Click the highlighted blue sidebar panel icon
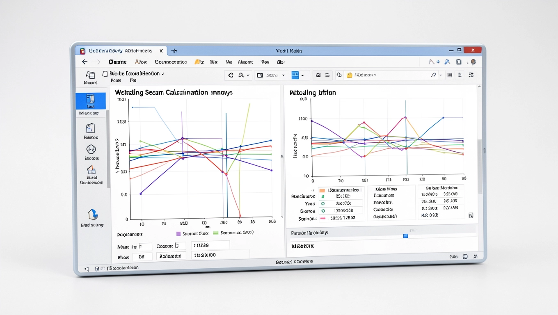558x315 pixels. point(90,99)
